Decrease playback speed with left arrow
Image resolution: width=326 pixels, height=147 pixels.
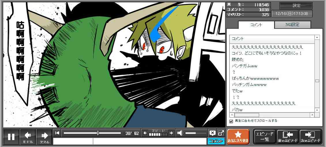coord(145,133)
